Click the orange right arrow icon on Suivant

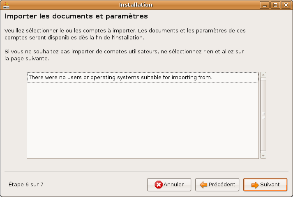[255, 185]
